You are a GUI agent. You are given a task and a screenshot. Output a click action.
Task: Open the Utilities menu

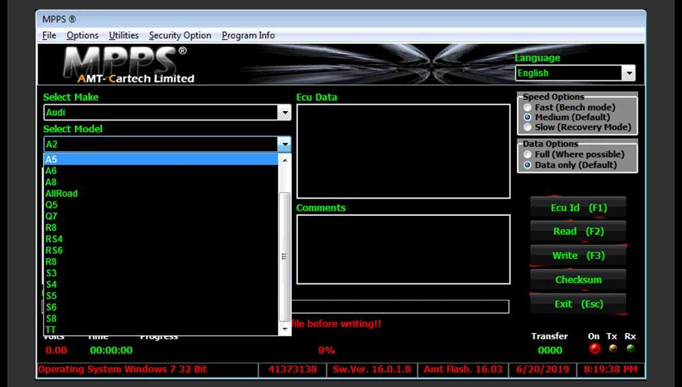pyautogui.click(x=123, y=35)
